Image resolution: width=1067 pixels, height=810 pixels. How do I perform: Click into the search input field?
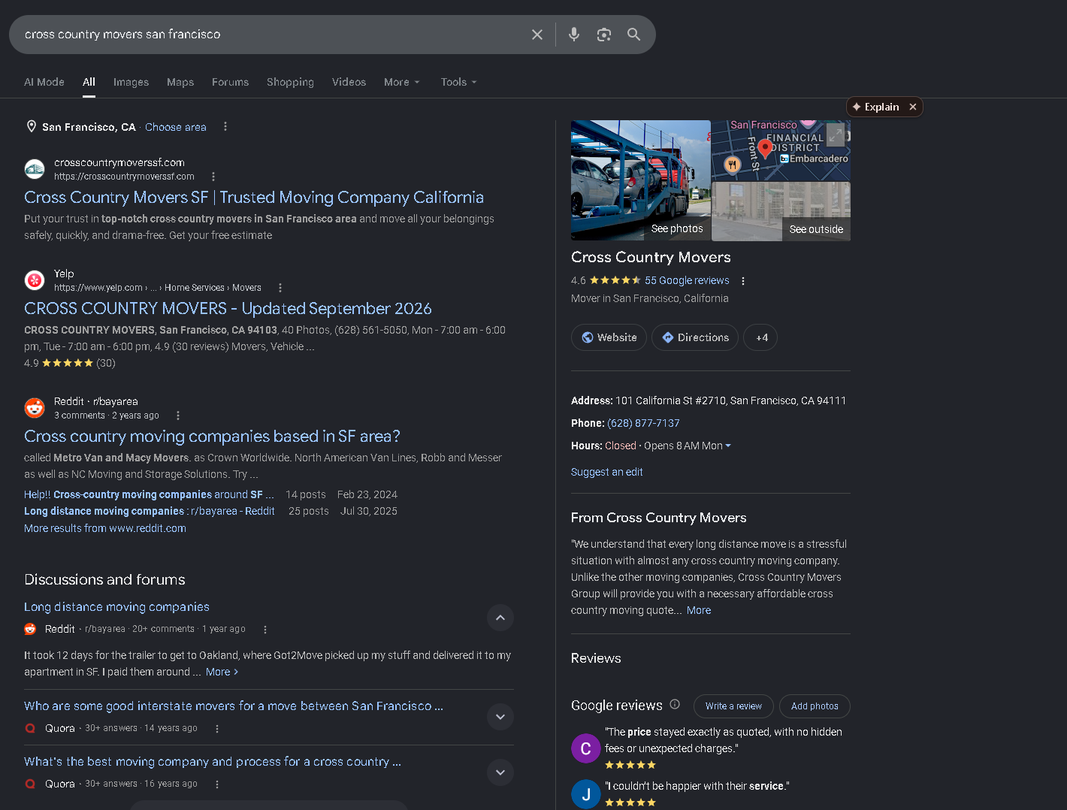(x=271, y=35)
